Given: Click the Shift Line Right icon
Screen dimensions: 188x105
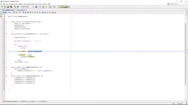Looking at the screenshot, I should click(45, 12).
